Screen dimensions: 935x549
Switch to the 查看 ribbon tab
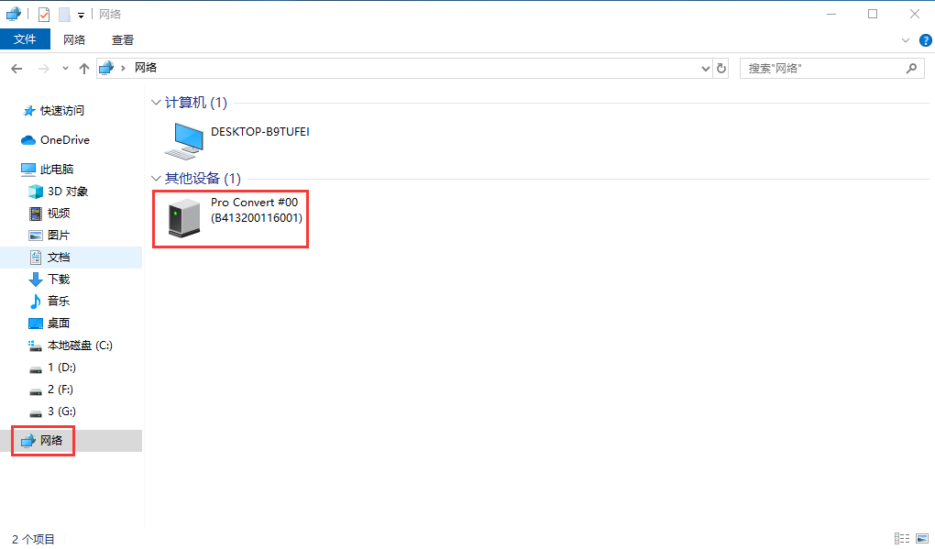coord(123,39)
